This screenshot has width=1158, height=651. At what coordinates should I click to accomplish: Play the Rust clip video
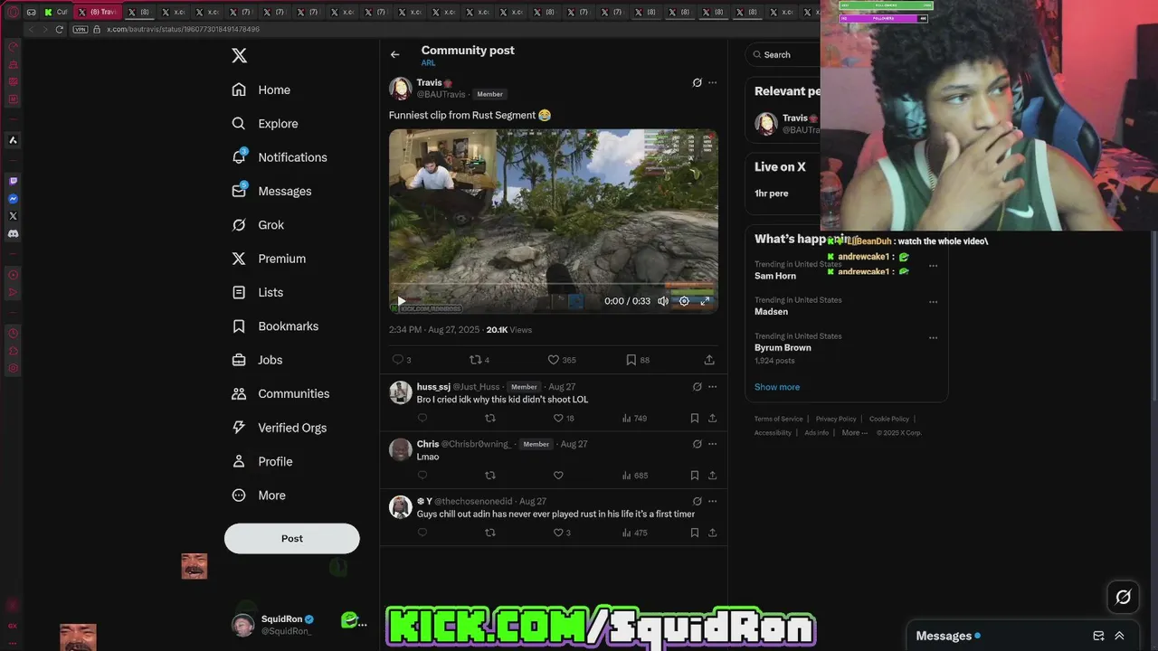[x=402, y=301]
